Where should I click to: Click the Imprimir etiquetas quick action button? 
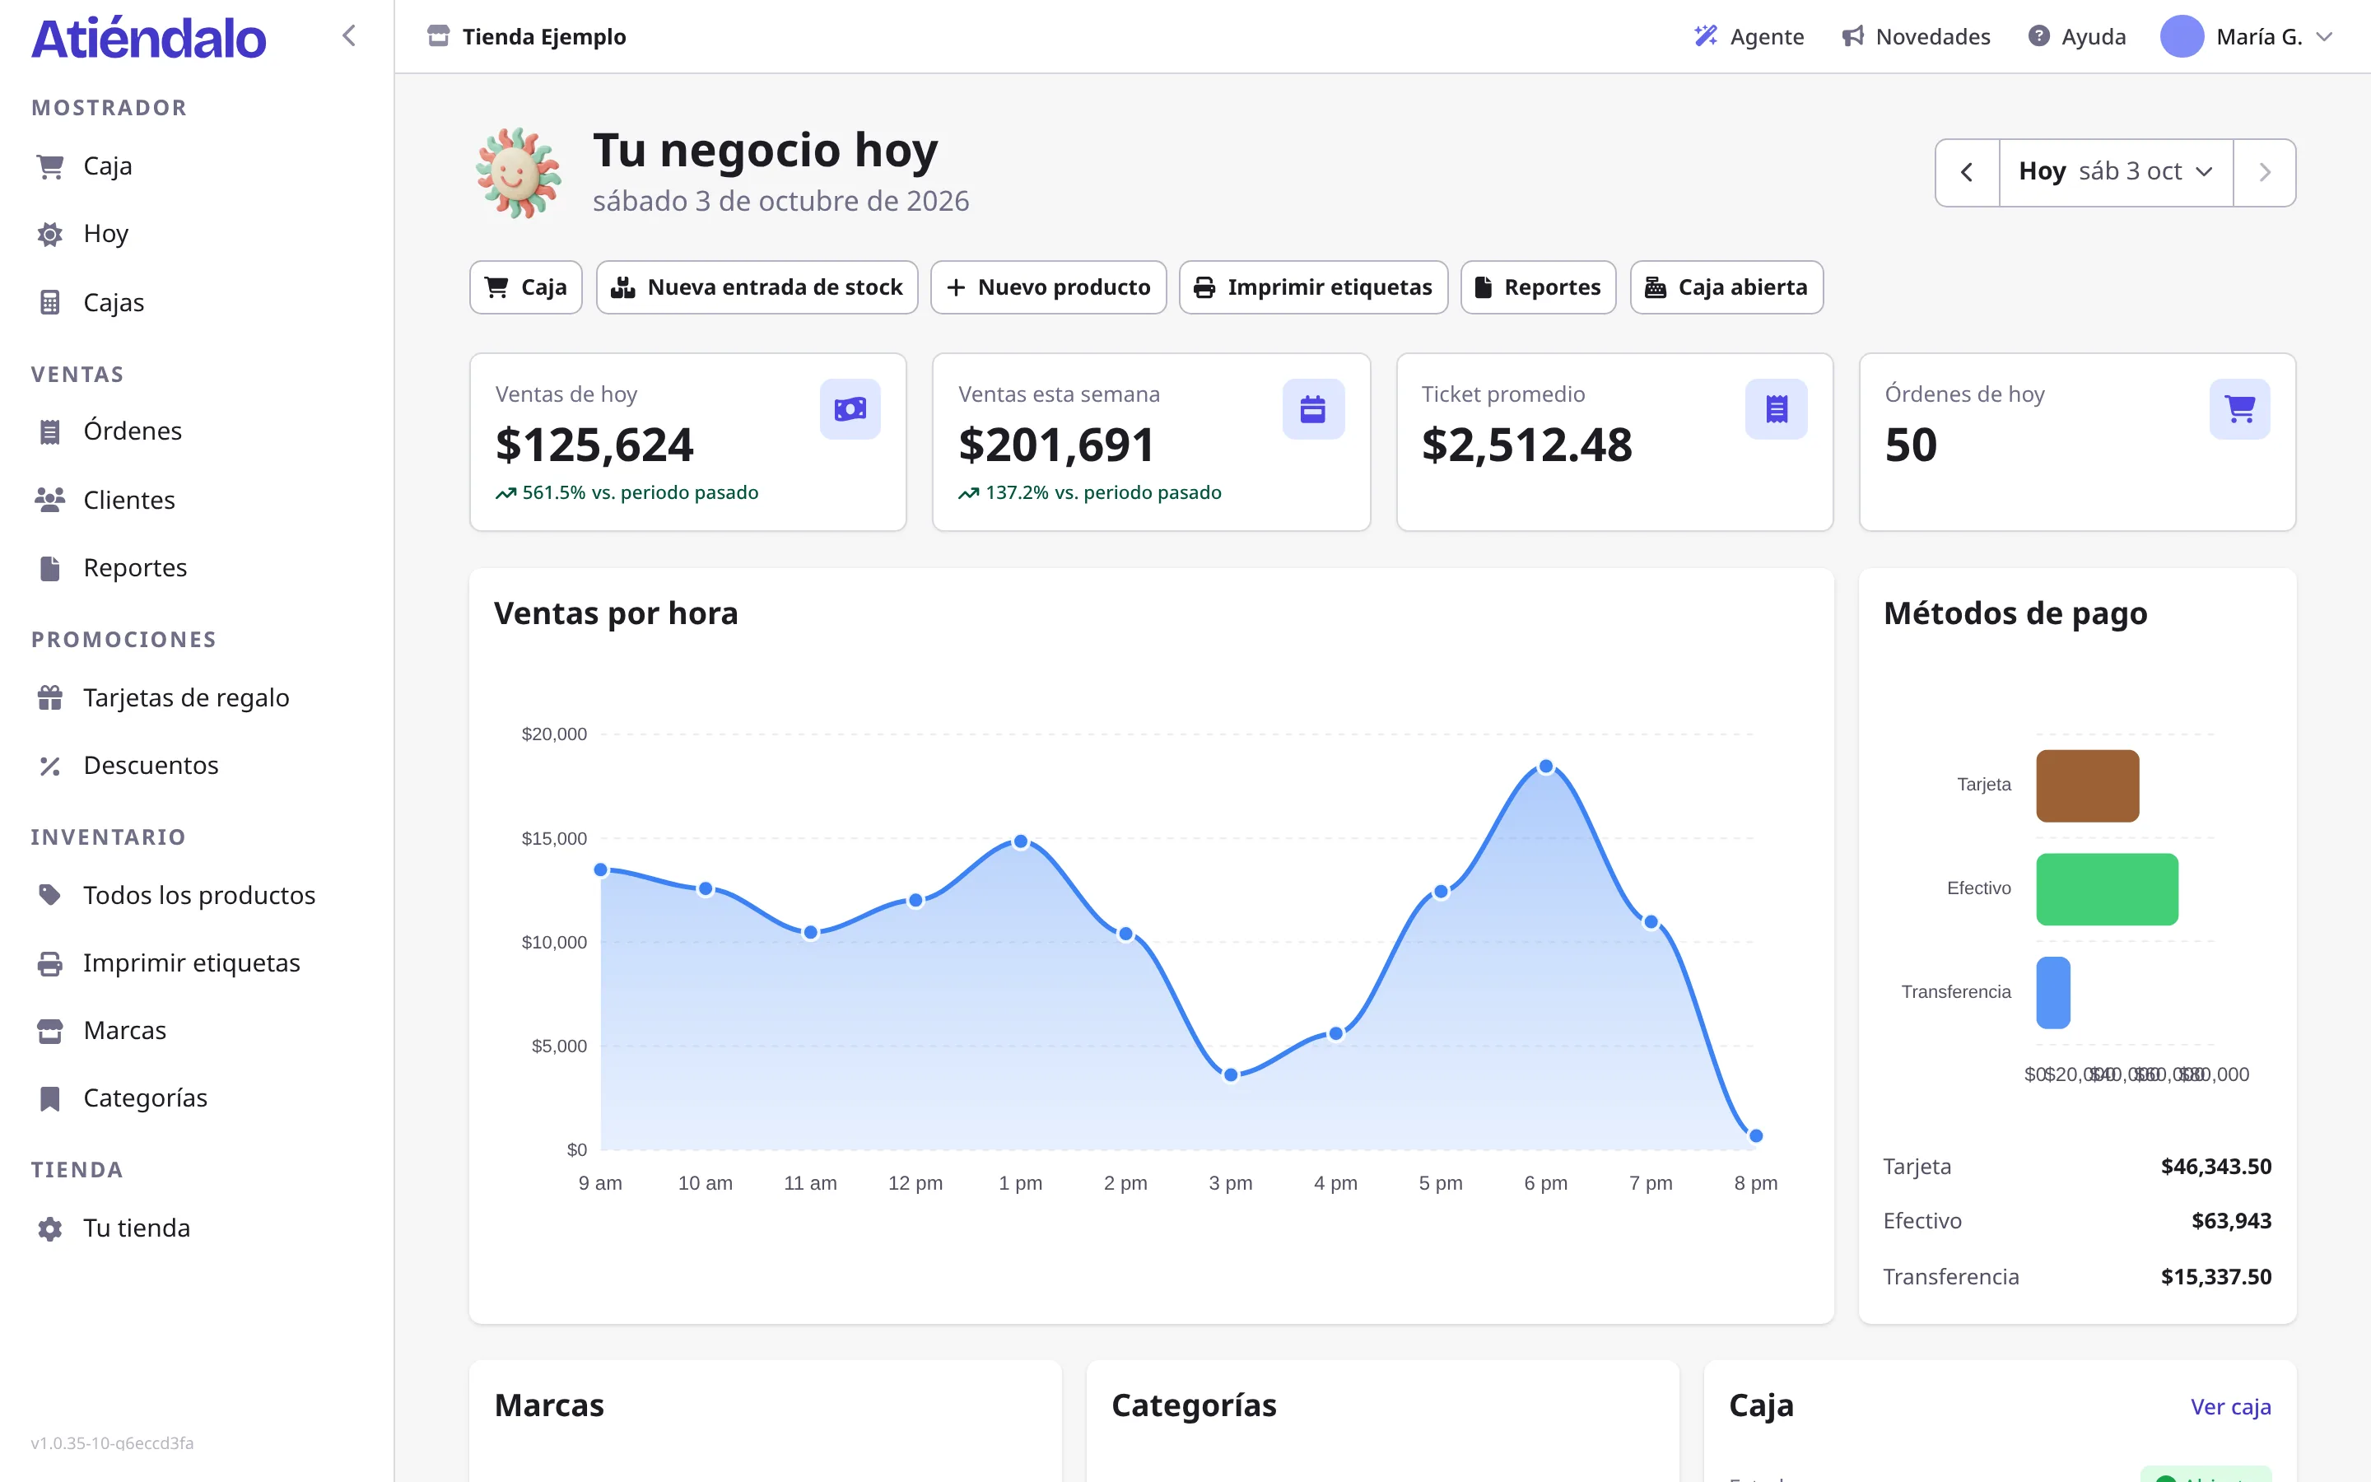pos(1313,287)
